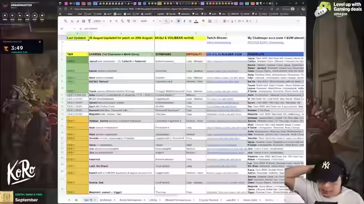
Task: Open the Emblems tab dropdown arrow
Action: click(114, 200)
